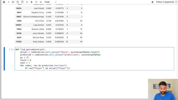Click the value 0.033000
The image size is (178, 100).
tap(59, 37)
